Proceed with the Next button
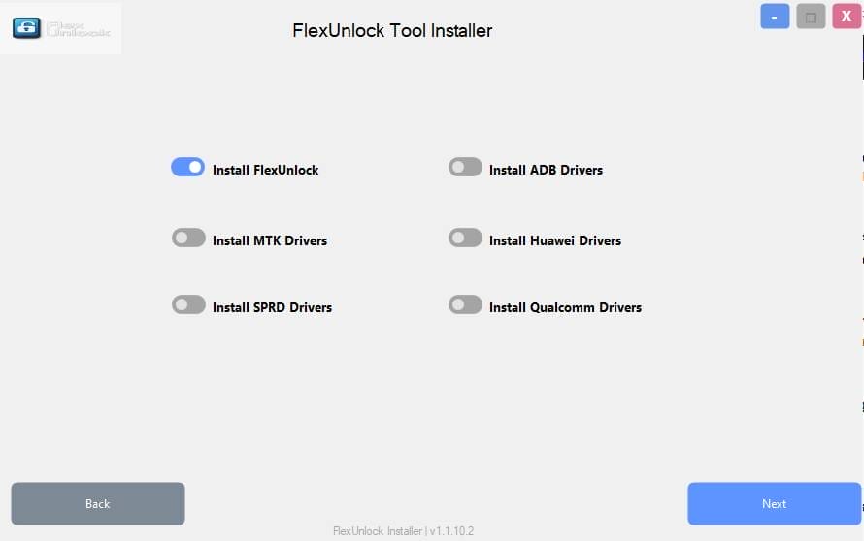 click(774, 503)
